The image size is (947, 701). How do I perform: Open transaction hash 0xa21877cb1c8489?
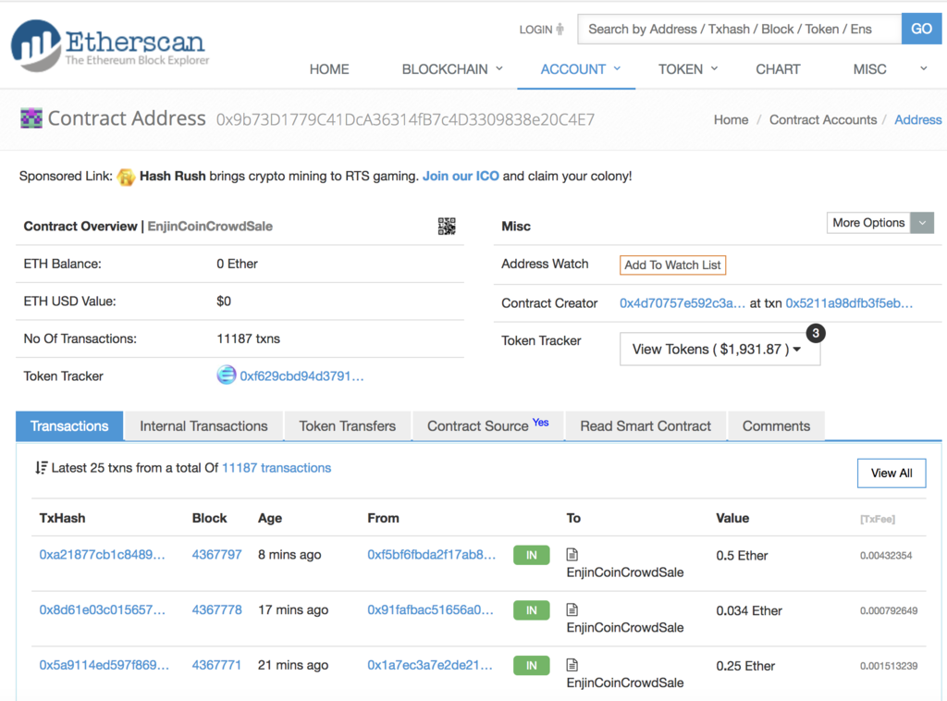[102, 554]
